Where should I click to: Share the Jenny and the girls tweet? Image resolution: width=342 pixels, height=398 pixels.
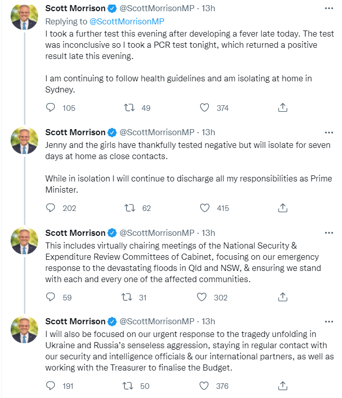283,208
